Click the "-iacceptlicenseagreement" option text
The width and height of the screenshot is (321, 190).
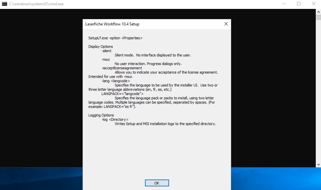pyautogui.click(x=122, y=68)
